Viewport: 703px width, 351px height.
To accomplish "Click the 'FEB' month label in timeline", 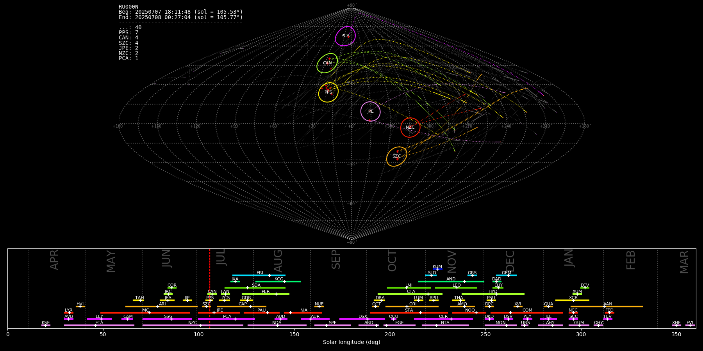I will click(x=631, y=260).
